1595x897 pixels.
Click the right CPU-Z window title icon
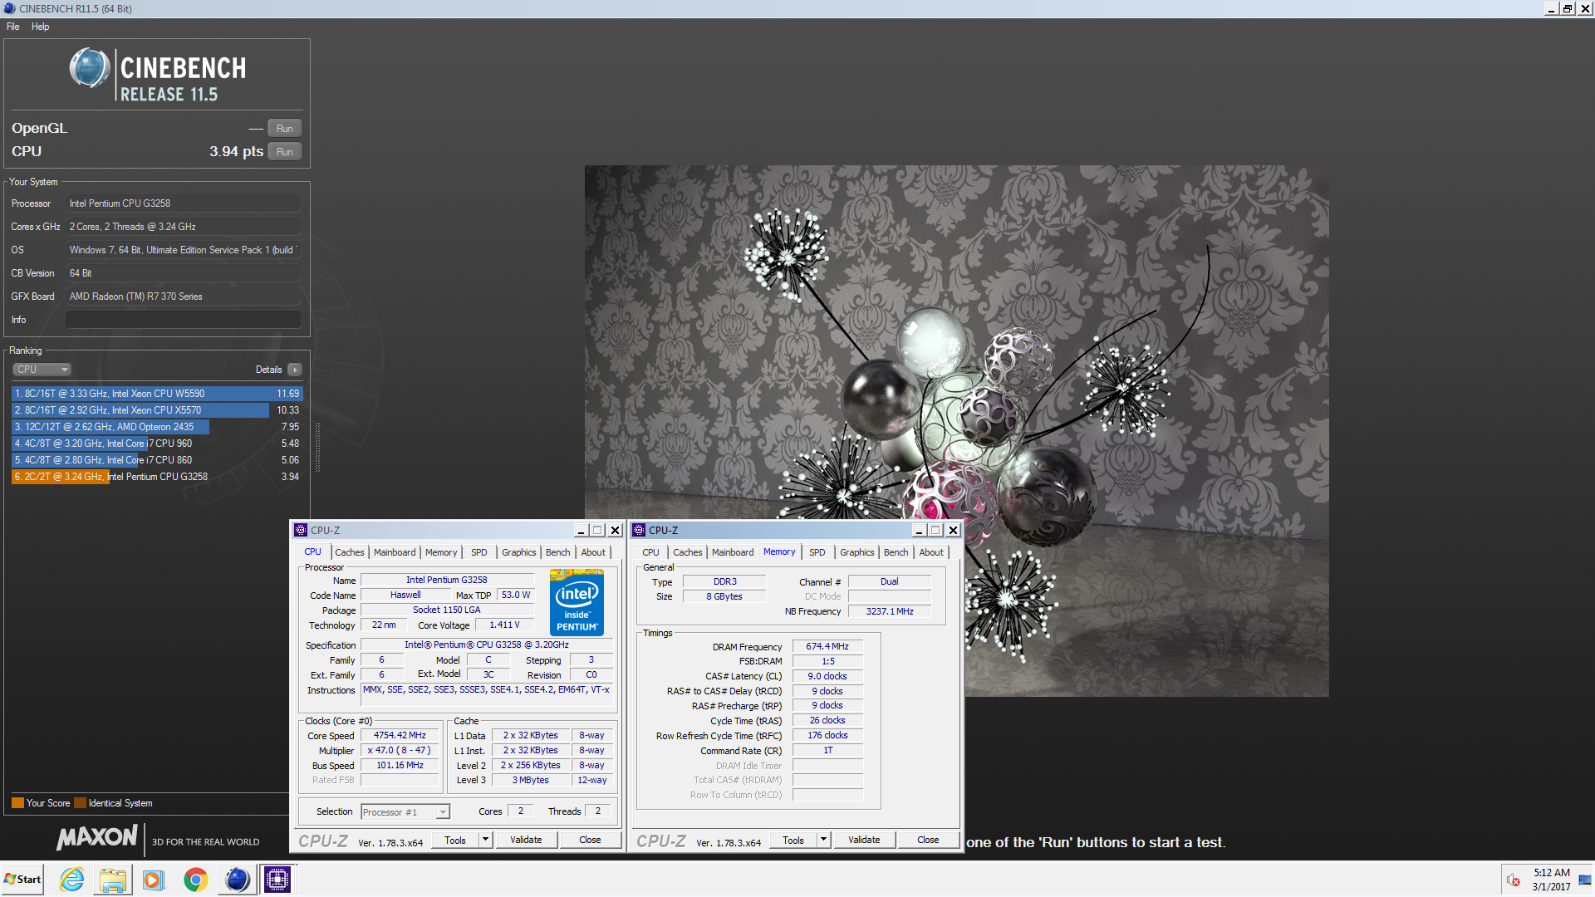(639, 530)
